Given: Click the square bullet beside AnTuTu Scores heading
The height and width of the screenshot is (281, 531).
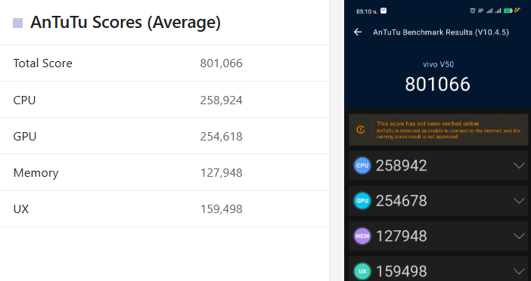Looking at the screenshot, I should point(17,23).
